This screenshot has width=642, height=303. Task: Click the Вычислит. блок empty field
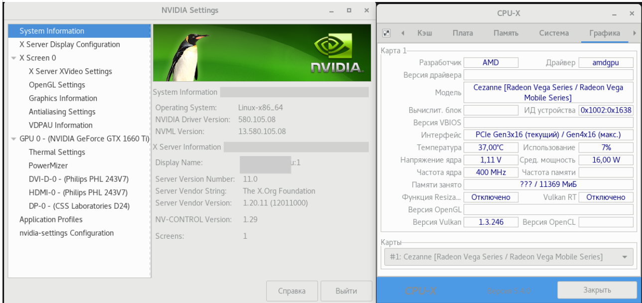click(491, 110)
